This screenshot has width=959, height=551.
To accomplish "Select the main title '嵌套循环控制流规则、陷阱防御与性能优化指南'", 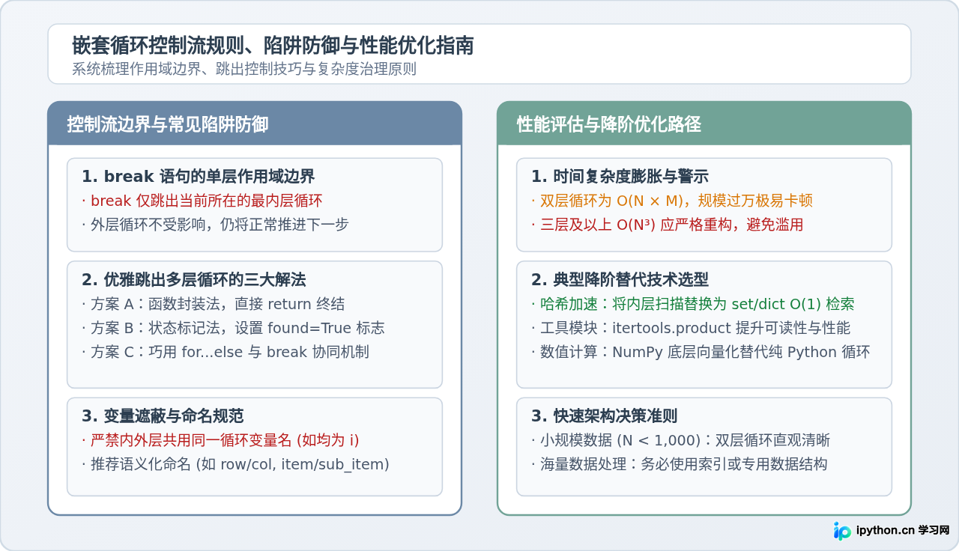I will point(273,46).
